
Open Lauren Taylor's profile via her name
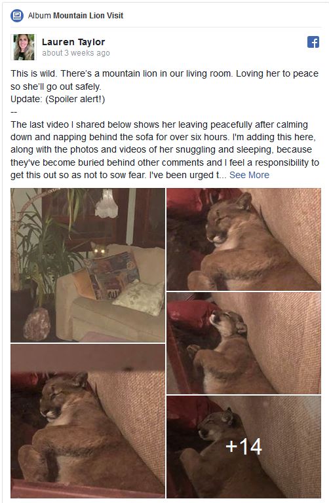[73, 42]
